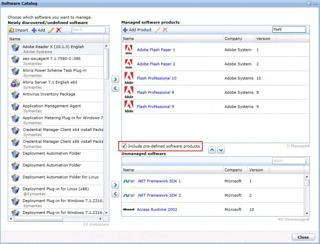Click Name column header in undefined software list

point(56,39)
